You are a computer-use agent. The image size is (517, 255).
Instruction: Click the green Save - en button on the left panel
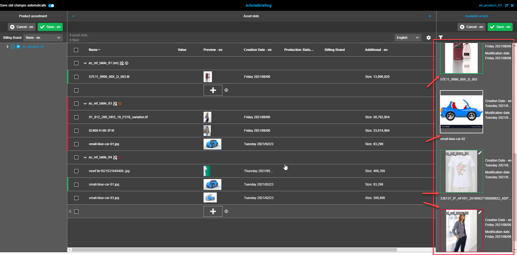tap(50, 27)
